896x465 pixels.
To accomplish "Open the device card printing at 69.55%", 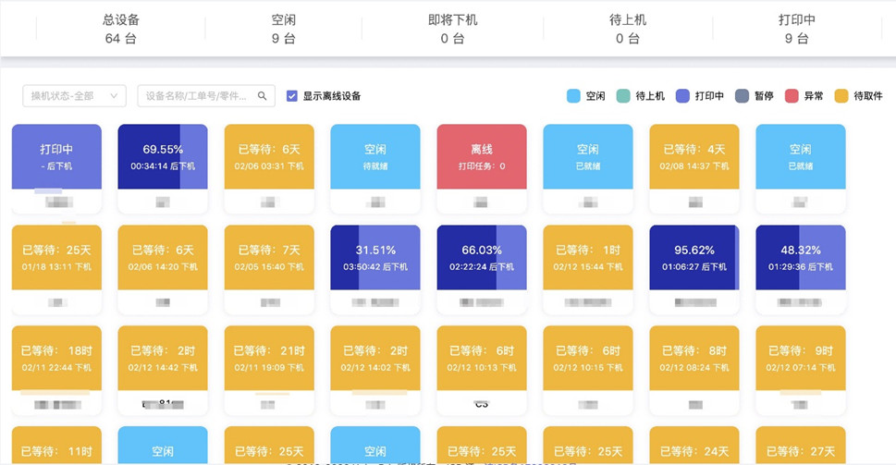I will [163, 156].
